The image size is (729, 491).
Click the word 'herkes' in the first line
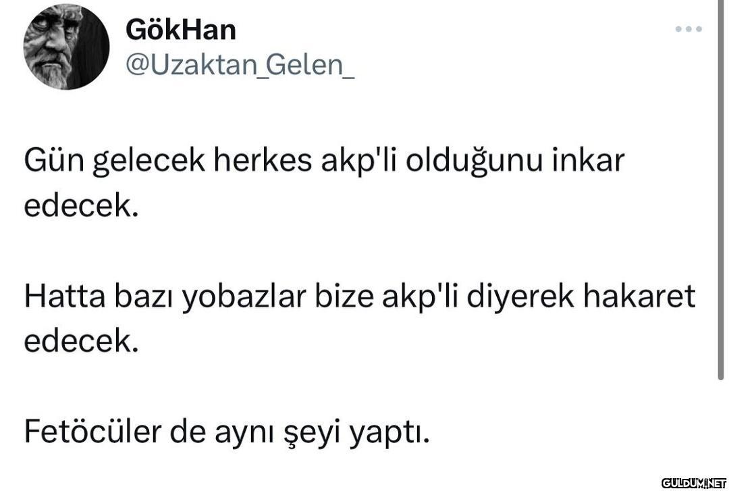(x=262, y=161)
